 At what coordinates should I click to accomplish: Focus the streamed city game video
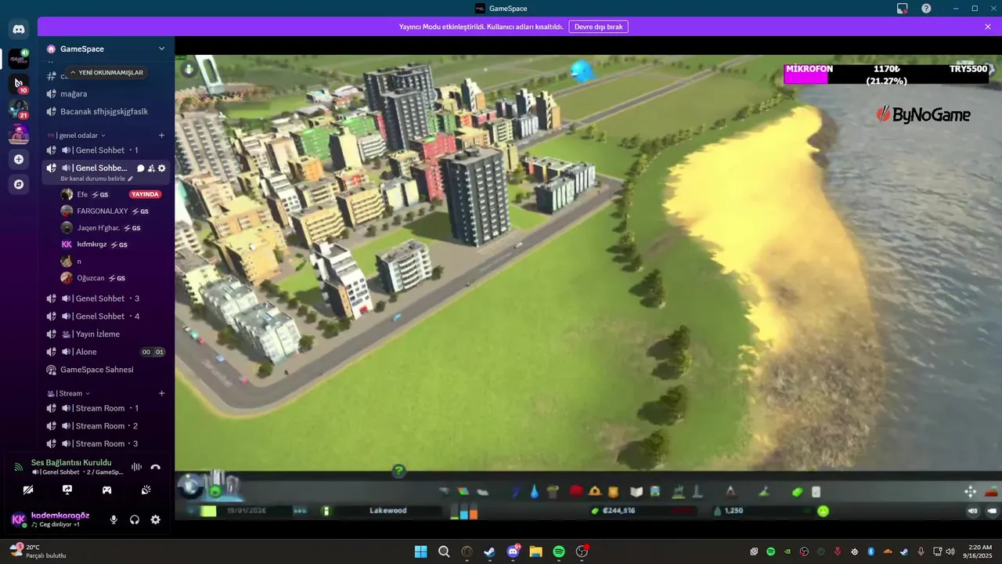588,288
